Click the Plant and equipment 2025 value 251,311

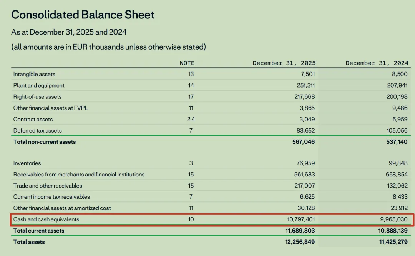tap(304, 85)
